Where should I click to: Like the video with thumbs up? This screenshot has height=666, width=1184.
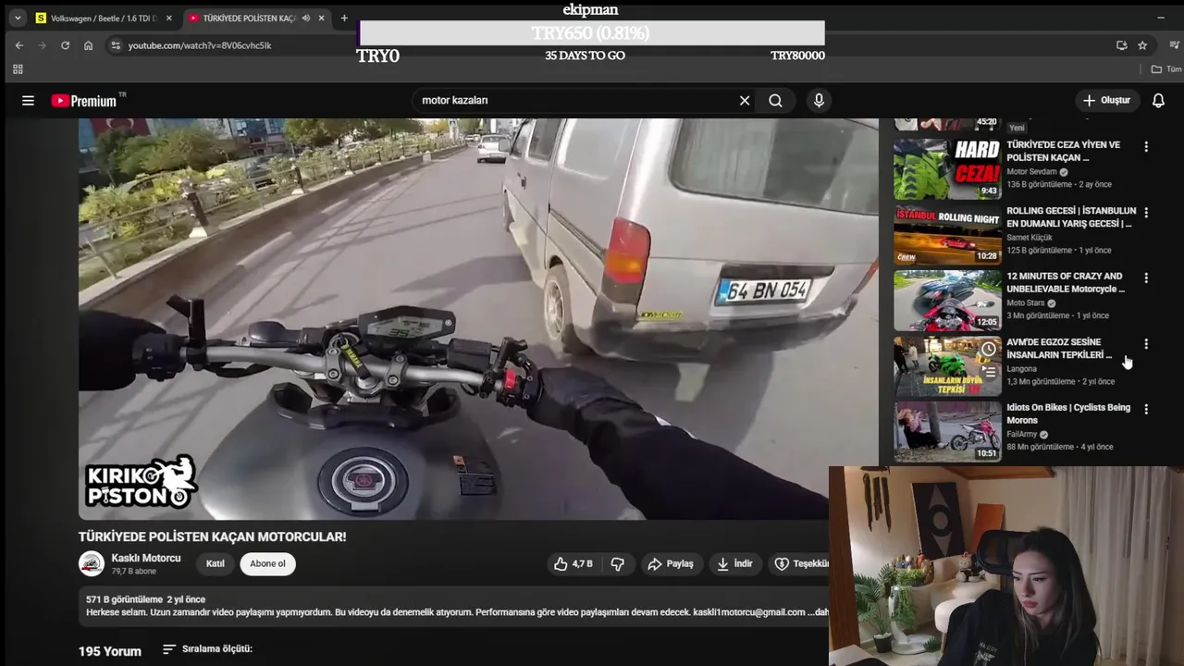pos(573,563)
